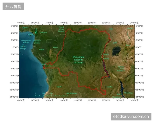
Task: Click the Tanzania United Republic of label
Action: (121, 69)
